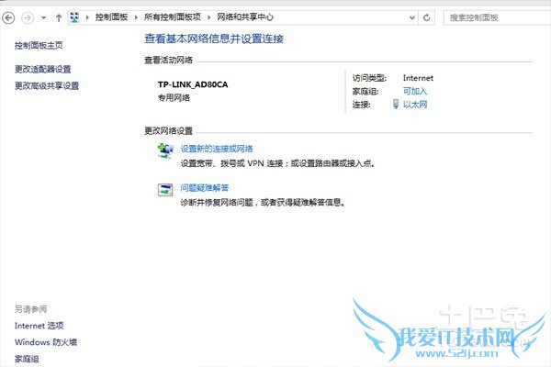Click the forward arrow navigation button
Screen dimensions: 551x367
click(x=28, y=17)
